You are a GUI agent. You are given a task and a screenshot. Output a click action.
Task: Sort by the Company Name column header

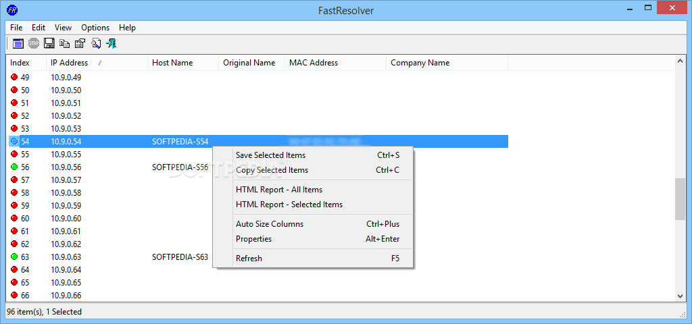coord(447,63)
